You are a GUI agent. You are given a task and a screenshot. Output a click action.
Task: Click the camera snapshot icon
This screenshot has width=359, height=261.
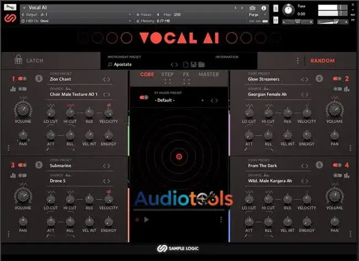click(252, 8)
